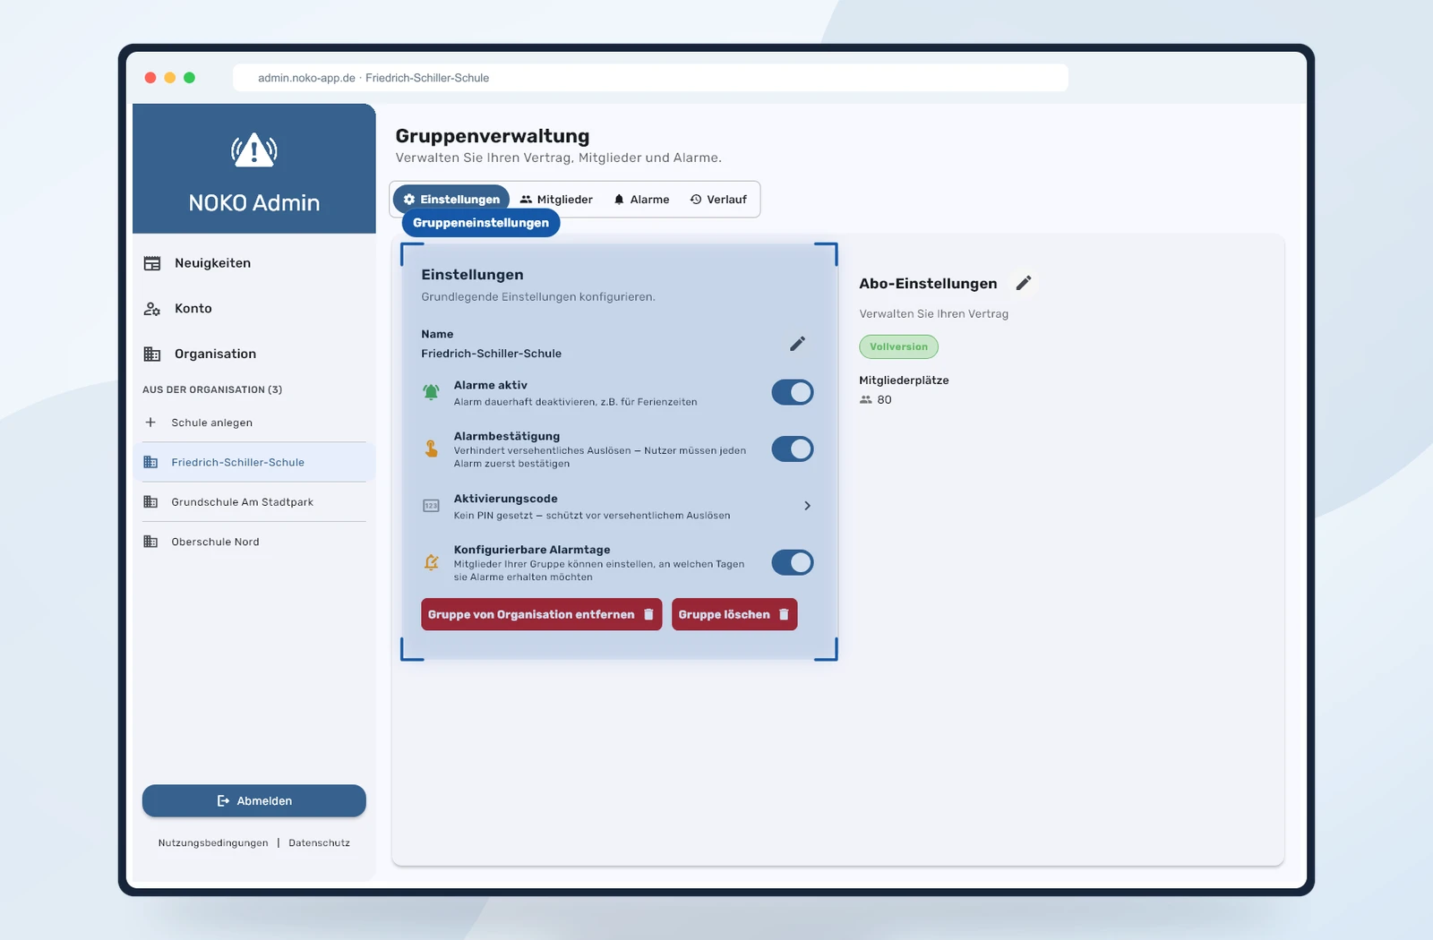Viewport: 1433px width, 940px height.
Task: Click Gruppe von Organisation entfernen button
Action: [542, 614]
